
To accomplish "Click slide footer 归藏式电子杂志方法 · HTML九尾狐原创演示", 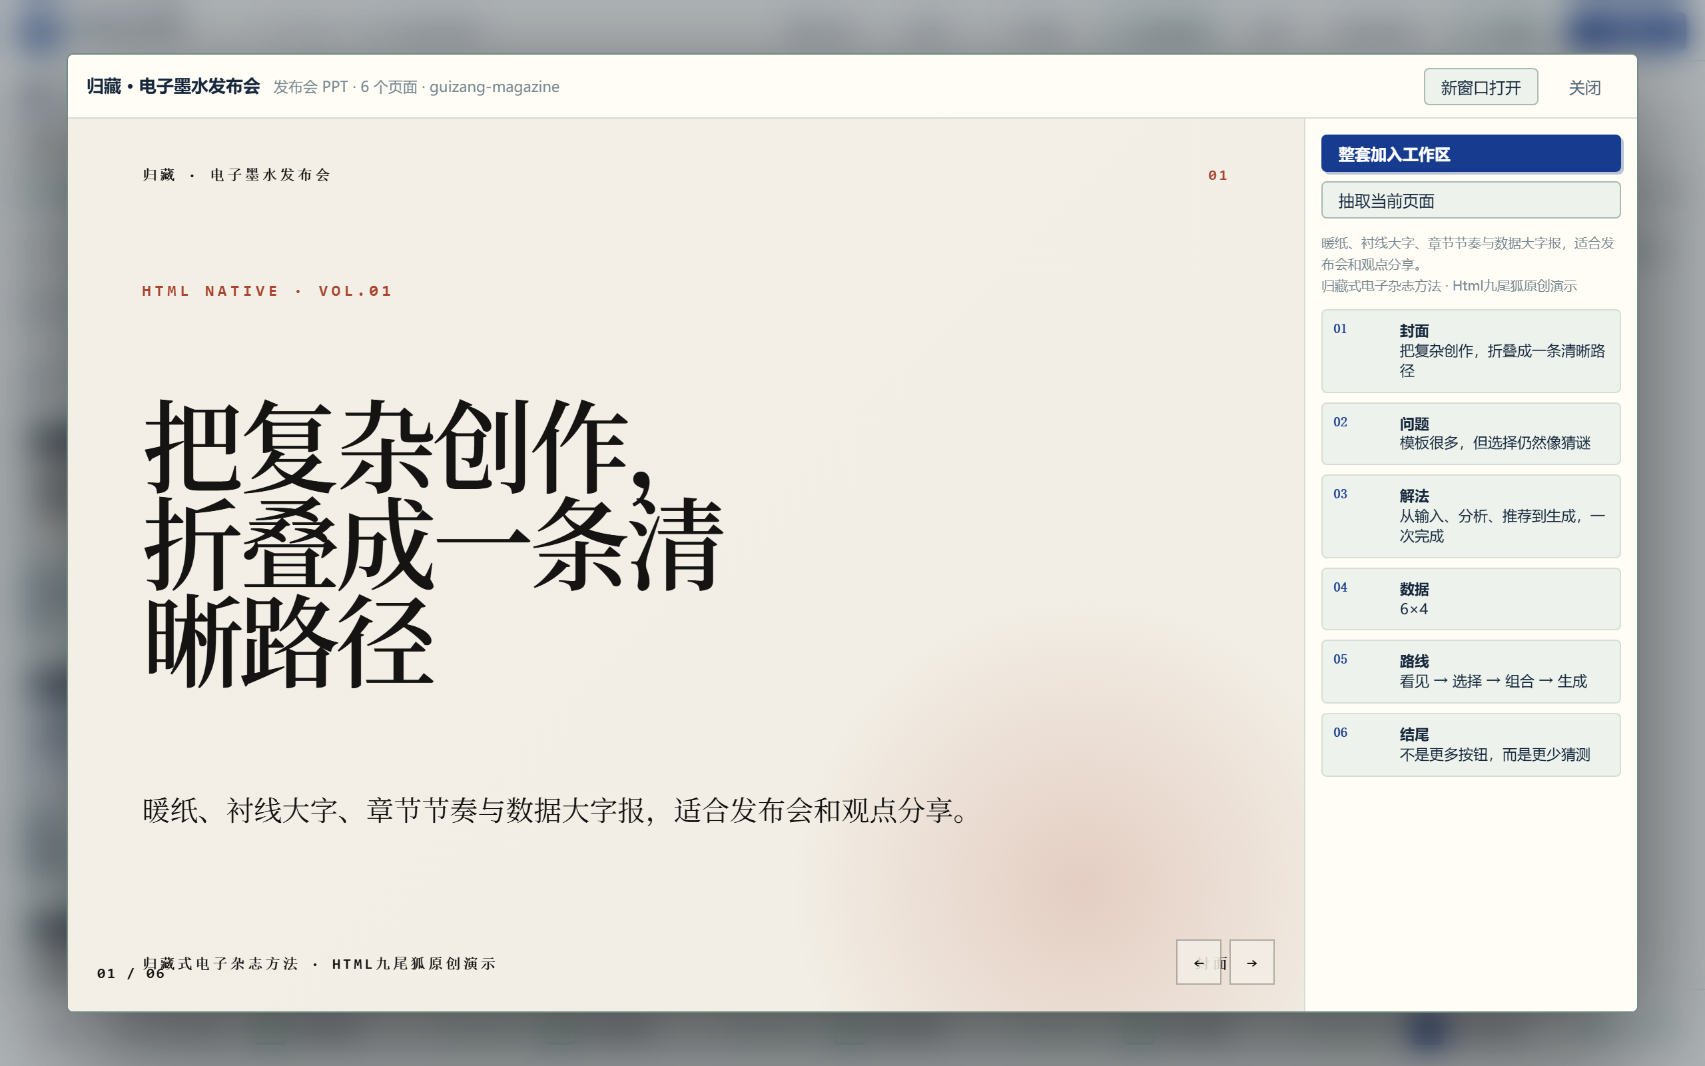I will tap(320, 963).
